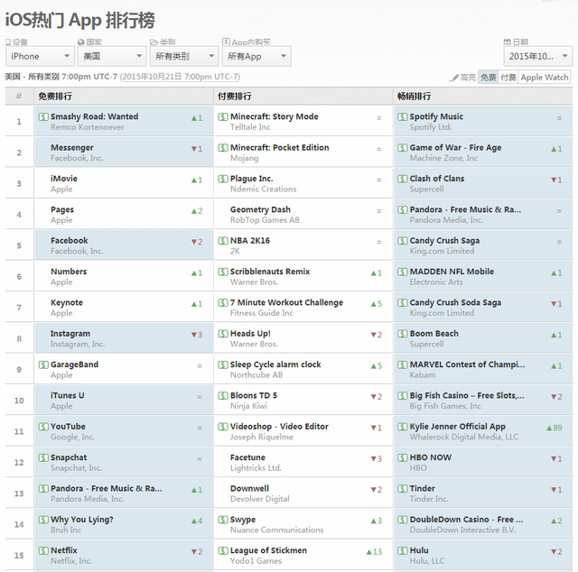Click in-app purchase icon beside Sleep Cycle alarm clock
This screenshot has height=572, width=578.
[x=223, y=364]
